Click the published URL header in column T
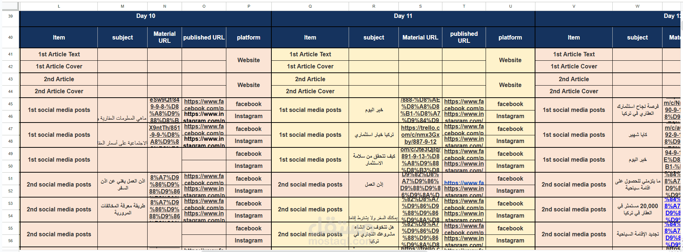This screenshot has height=252, width=683. pyautogui.click(x=464, y=37)
